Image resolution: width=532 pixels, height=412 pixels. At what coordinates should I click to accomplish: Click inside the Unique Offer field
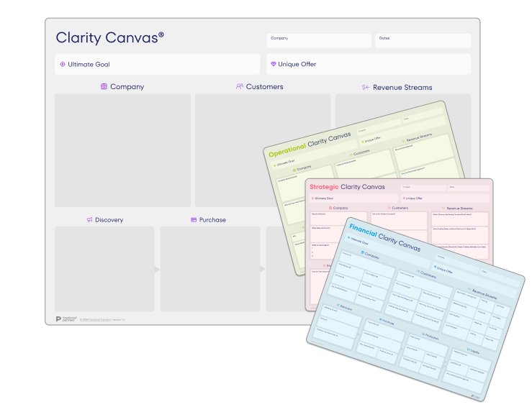click(369, 64)
